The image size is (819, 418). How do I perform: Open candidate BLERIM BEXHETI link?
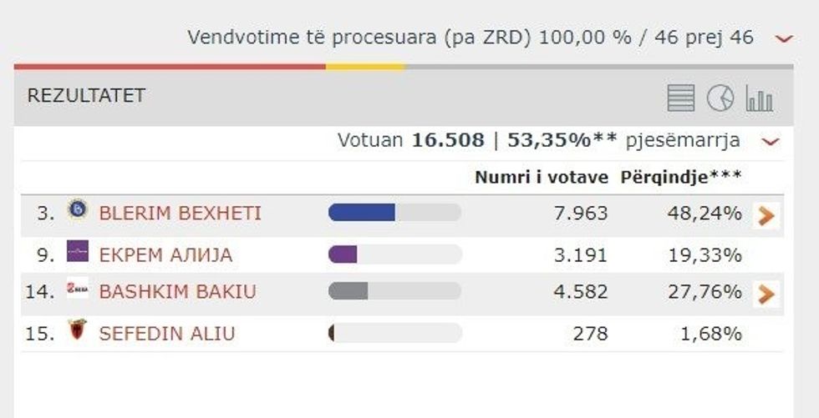click(x=180, y=214)
